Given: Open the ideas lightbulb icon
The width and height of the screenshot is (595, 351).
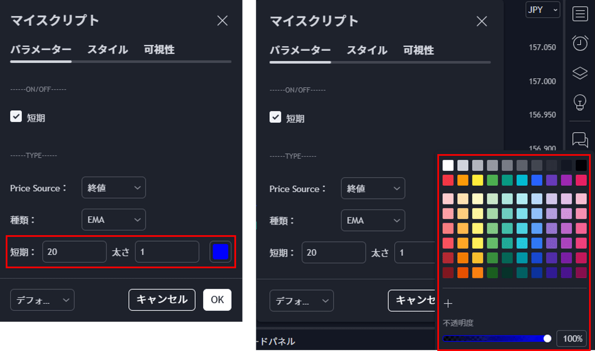Looking at the screenshot, I should 580,102.
